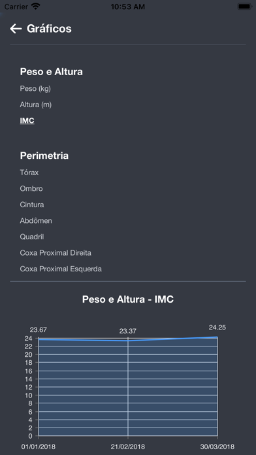Click the 23.67 data point label
256x455 pixels.
click(x=39, y=330)
